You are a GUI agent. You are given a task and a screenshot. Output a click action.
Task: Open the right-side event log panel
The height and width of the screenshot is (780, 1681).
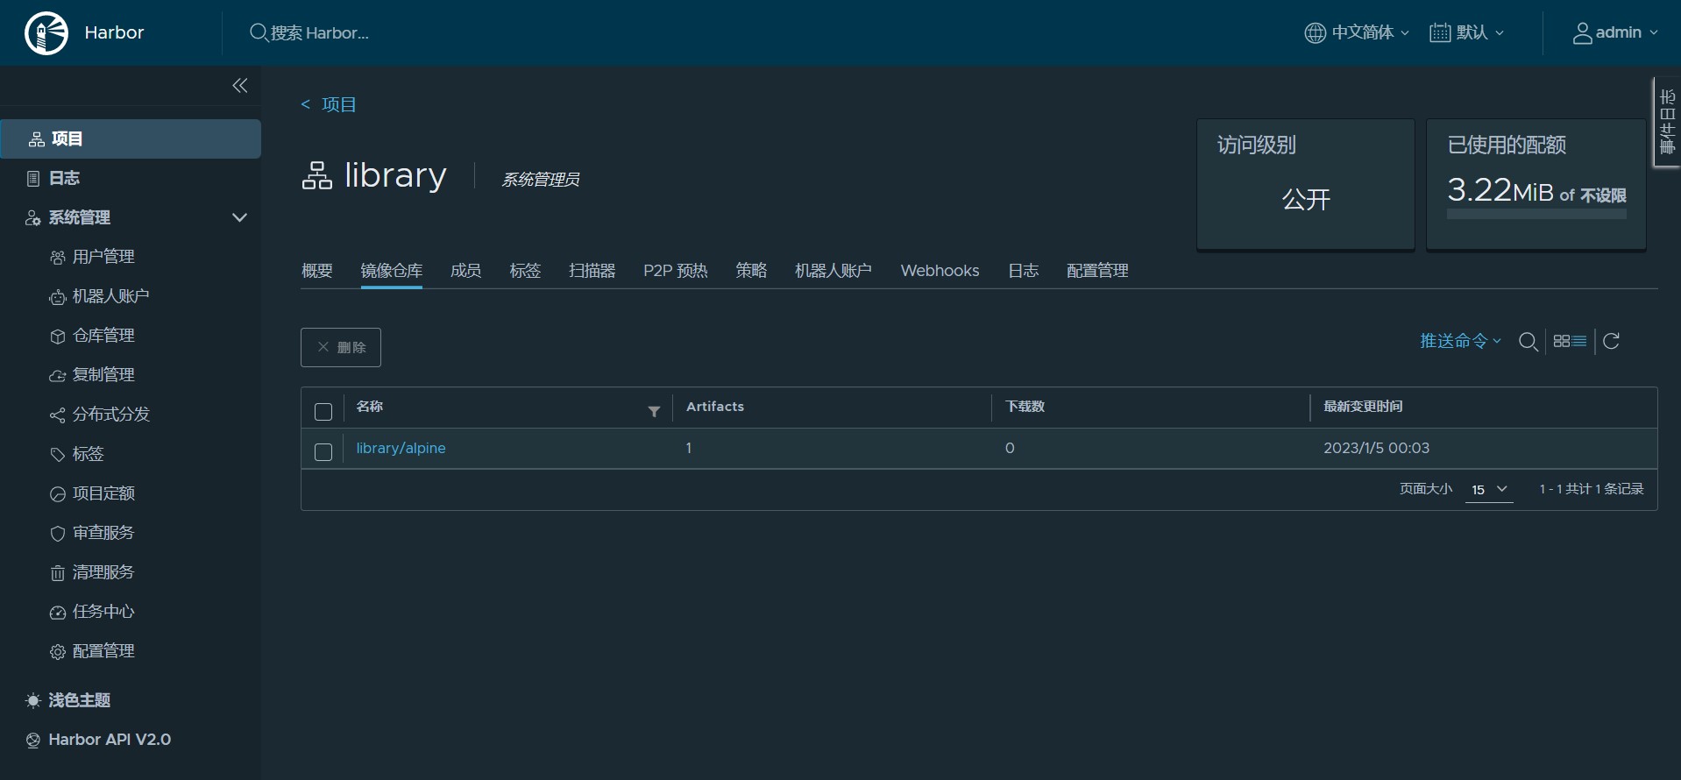point(1667,122)
